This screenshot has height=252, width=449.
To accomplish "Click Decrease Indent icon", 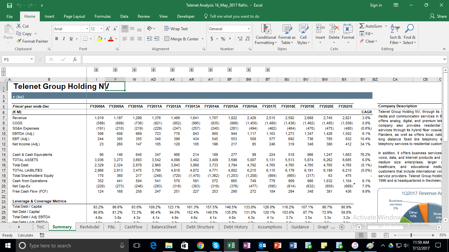I will tap(149, 39).
